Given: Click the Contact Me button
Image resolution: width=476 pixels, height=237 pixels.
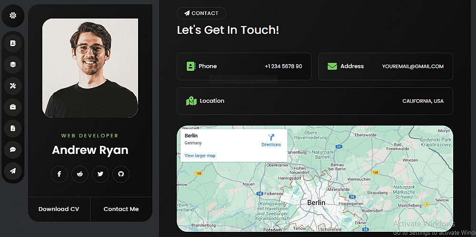Looking at the screenshot, I should click(121, 209).
